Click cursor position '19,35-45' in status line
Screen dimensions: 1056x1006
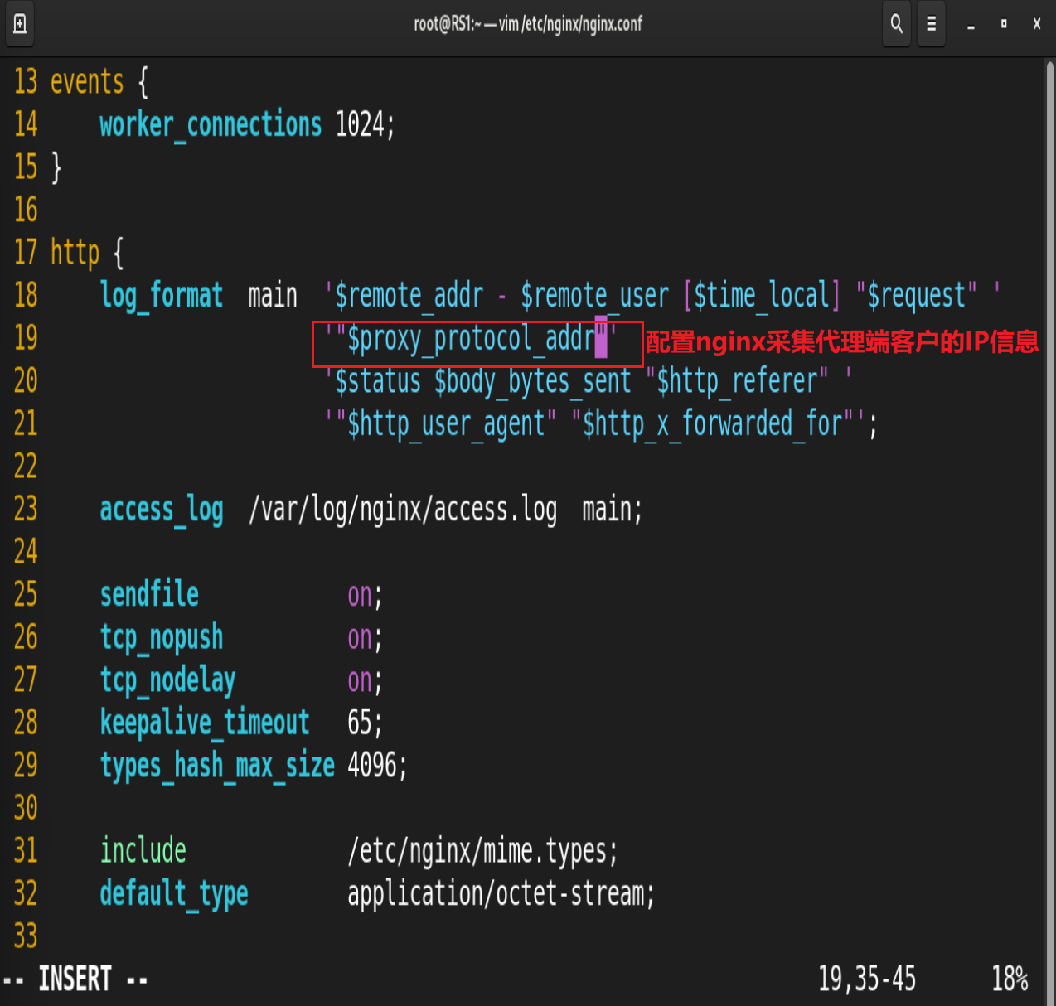[867, 979]
